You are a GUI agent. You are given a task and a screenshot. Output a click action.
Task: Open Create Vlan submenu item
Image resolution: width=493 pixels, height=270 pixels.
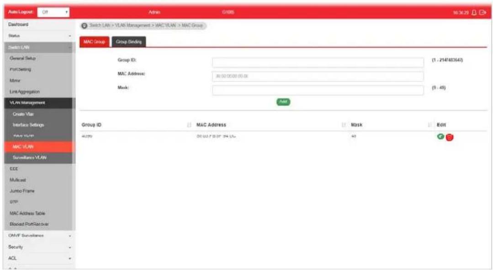pos(23,114)
